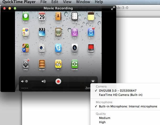The image size is (160, 125).
Task: Open the yellow Box app icon
Action: (x=58, y=64)
